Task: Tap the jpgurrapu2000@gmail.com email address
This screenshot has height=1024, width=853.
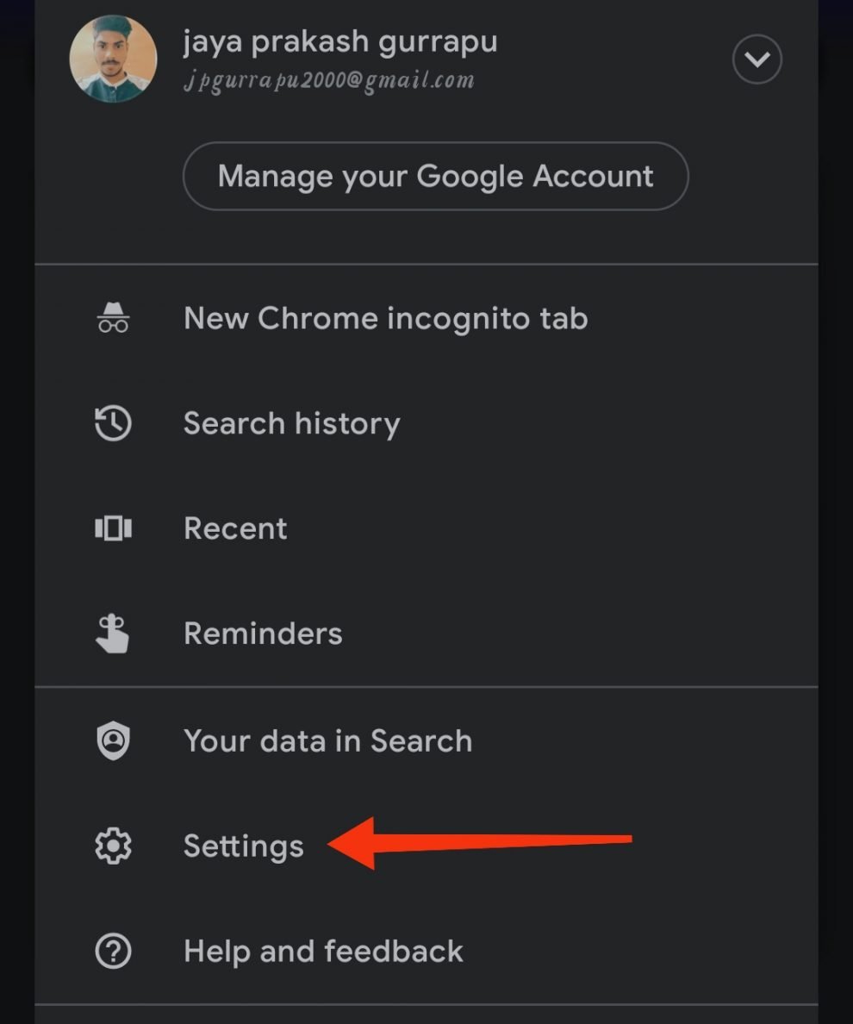Action: 328,81
